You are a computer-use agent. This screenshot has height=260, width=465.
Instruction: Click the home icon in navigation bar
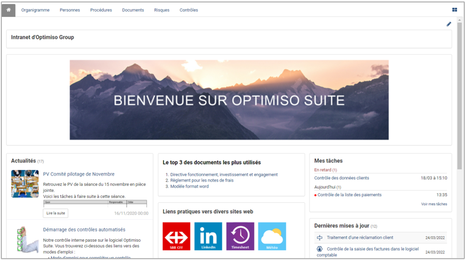pos(9,10)
